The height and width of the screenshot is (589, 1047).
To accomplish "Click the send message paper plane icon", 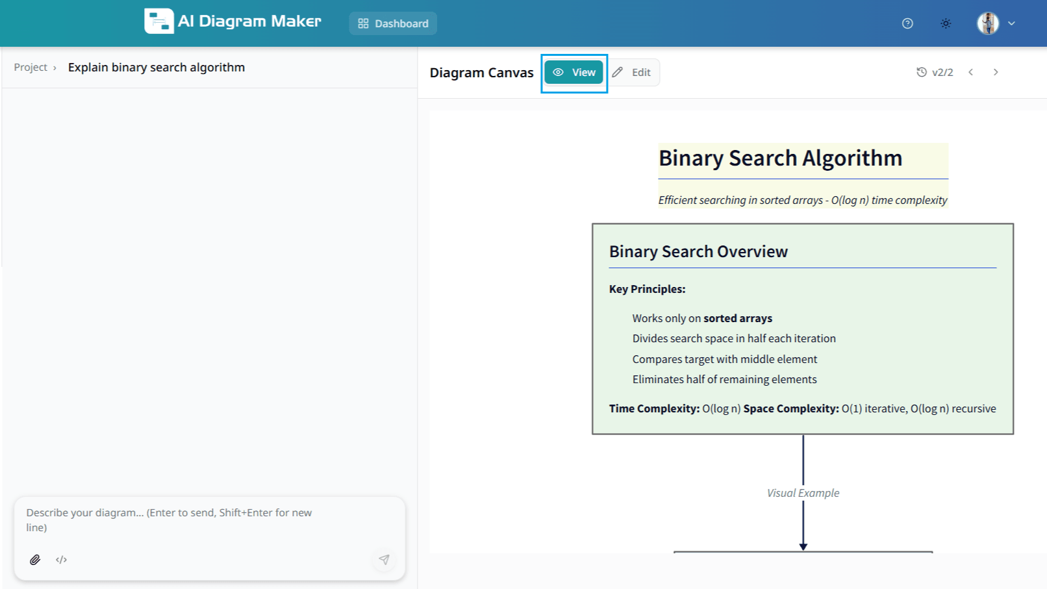I will click(x=384, y=559).
